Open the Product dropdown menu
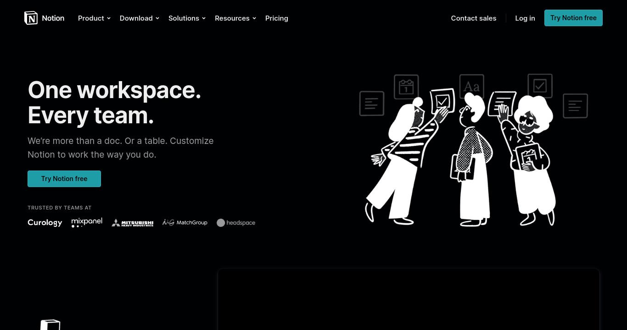The image size is (627, 330). (94, 18)
